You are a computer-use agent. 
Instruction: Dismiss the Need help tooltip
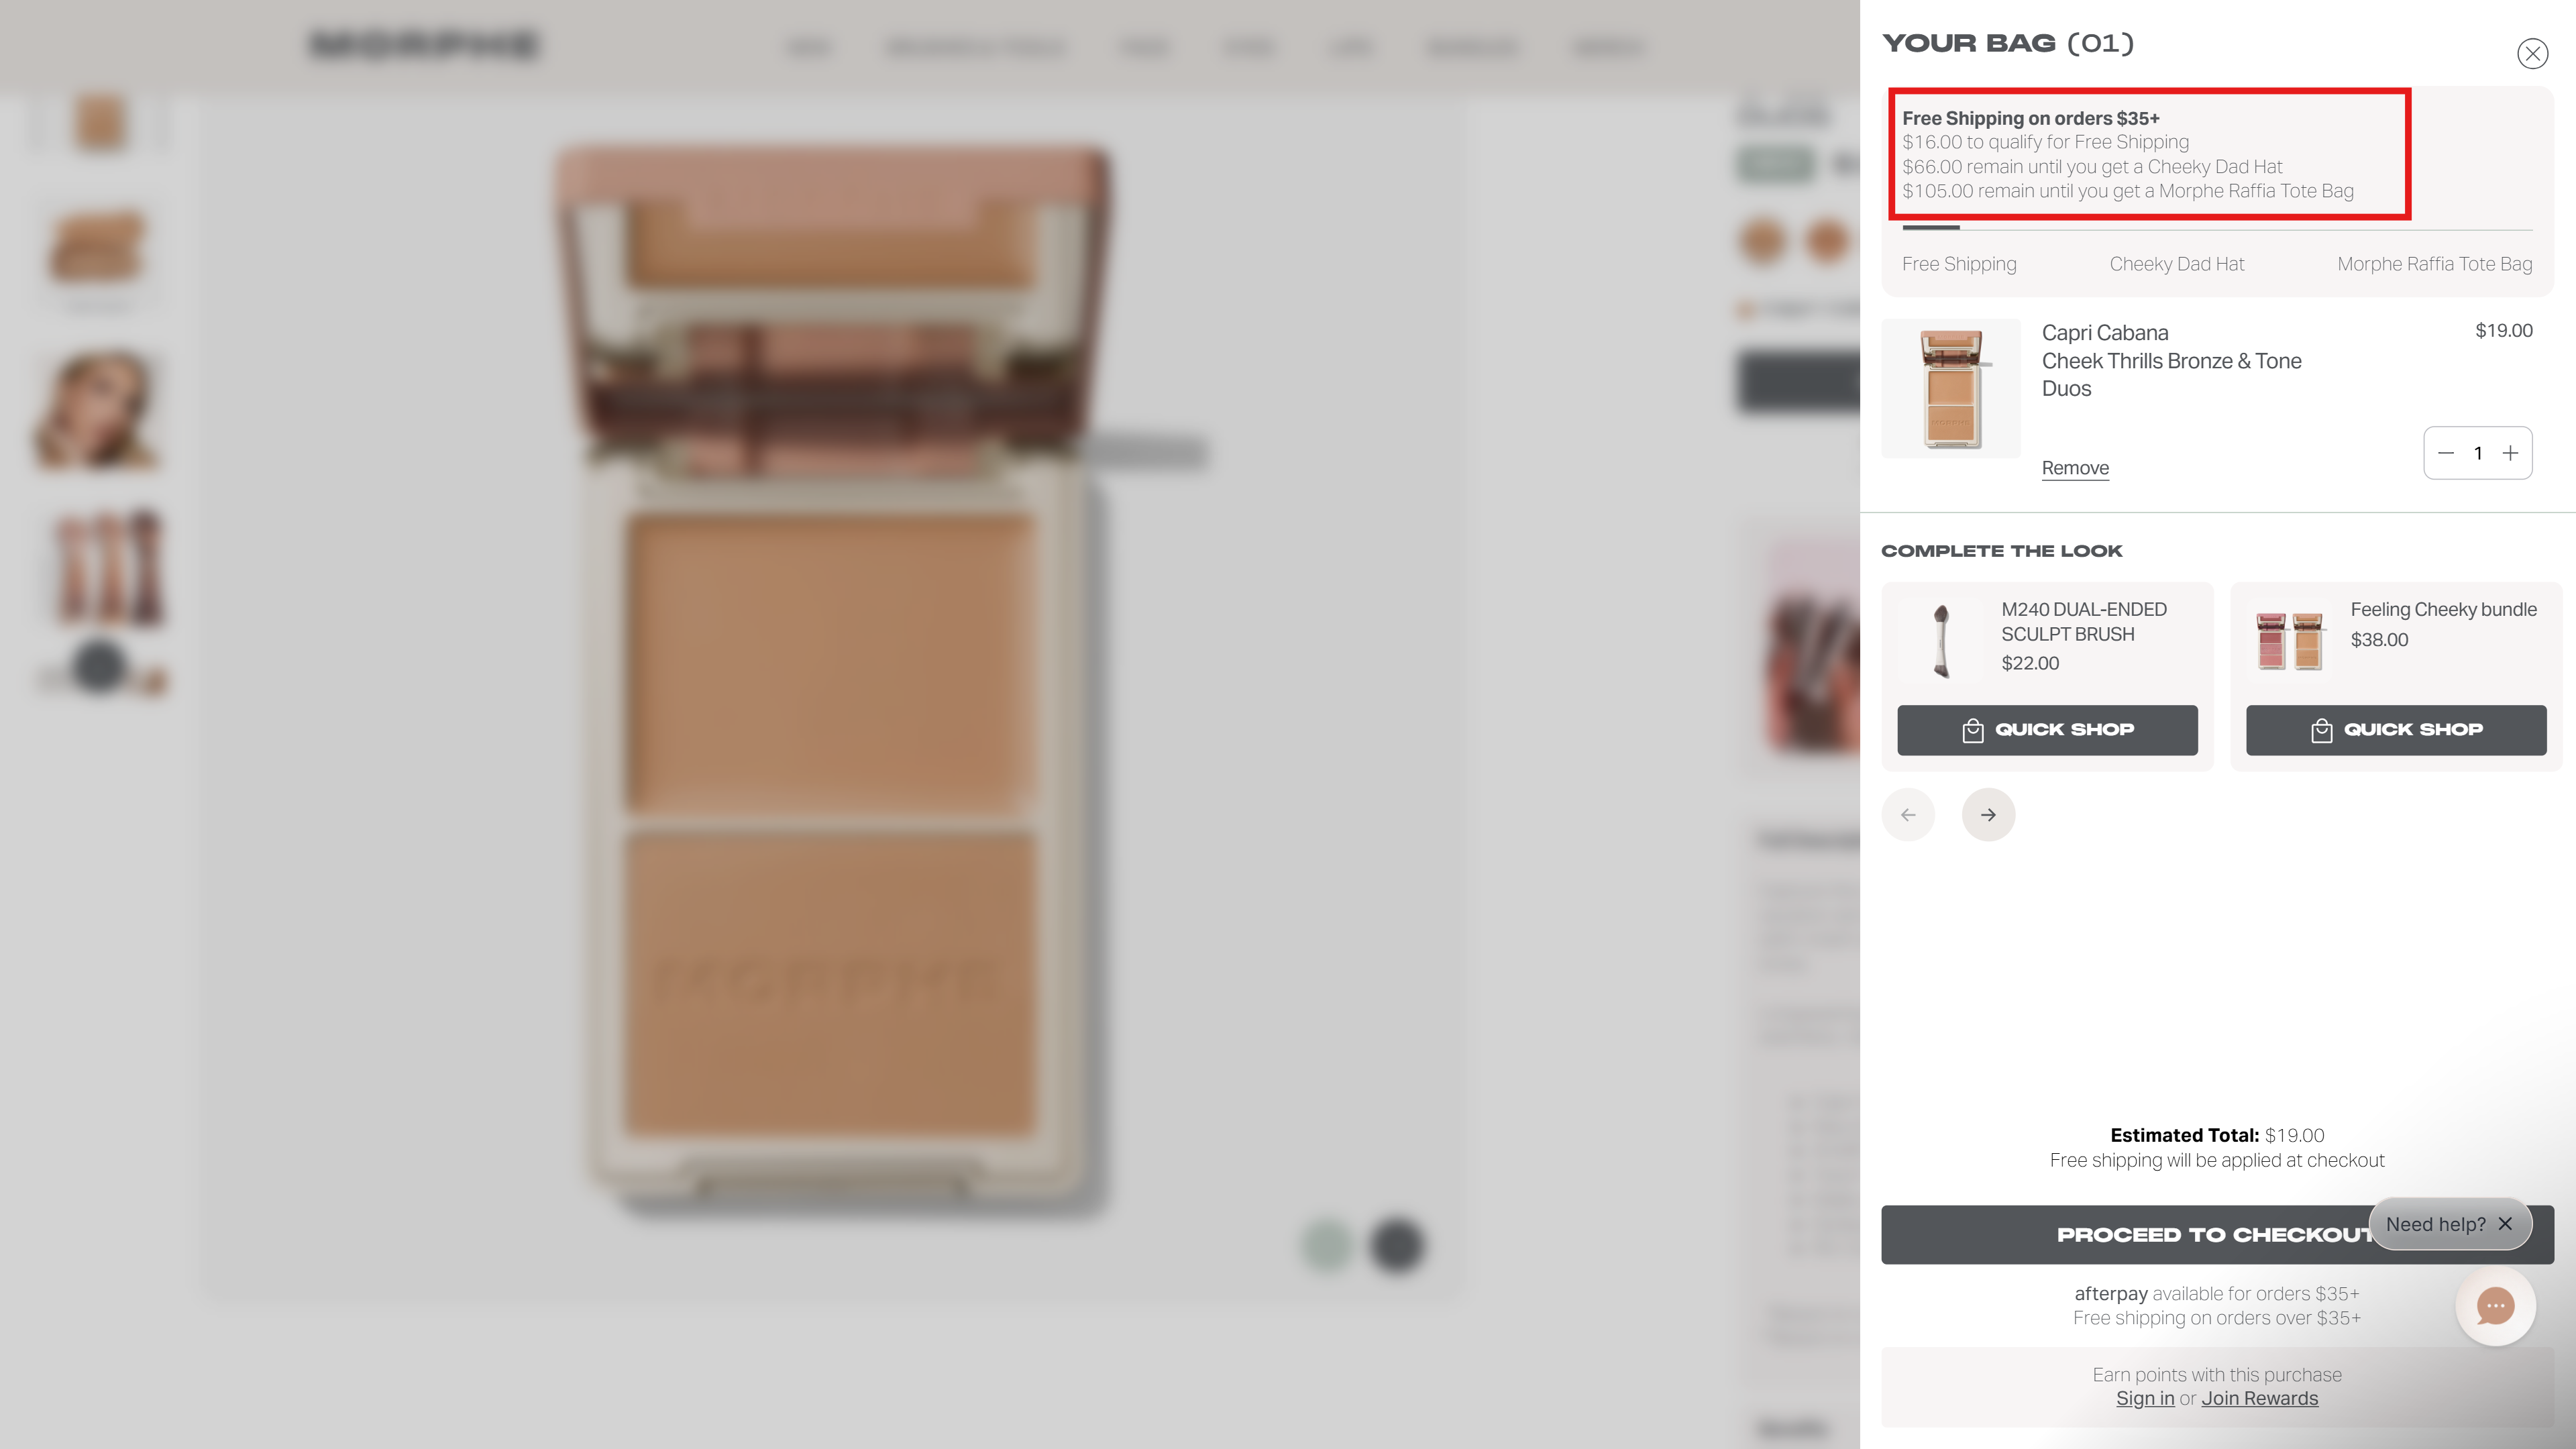[x=2505, y=1223]
